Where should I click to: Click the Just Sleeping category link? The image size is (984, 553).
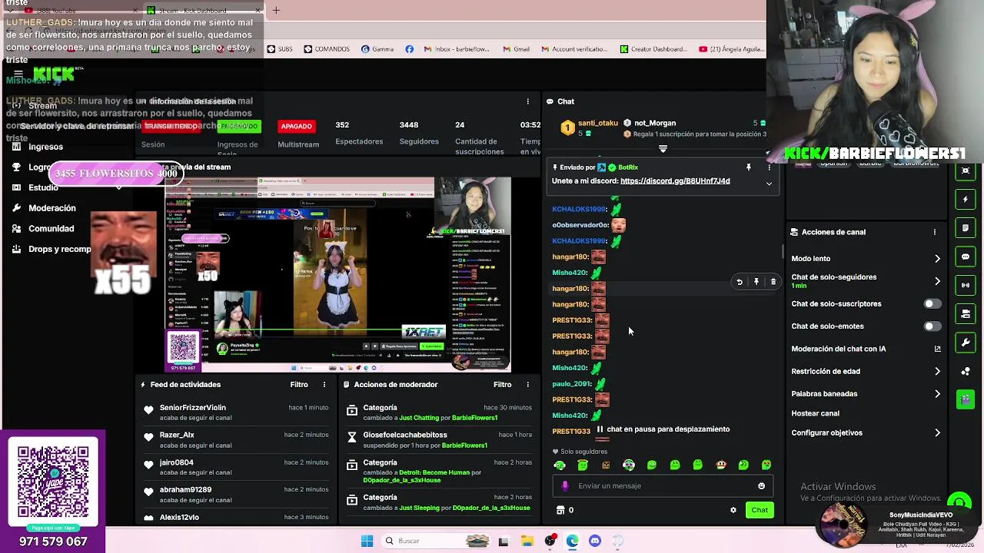[419, 508]
